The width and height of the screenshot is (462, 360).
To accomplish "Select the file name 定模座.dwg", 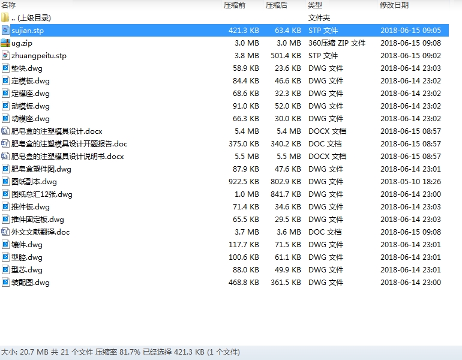I will [x=31, y=94].
